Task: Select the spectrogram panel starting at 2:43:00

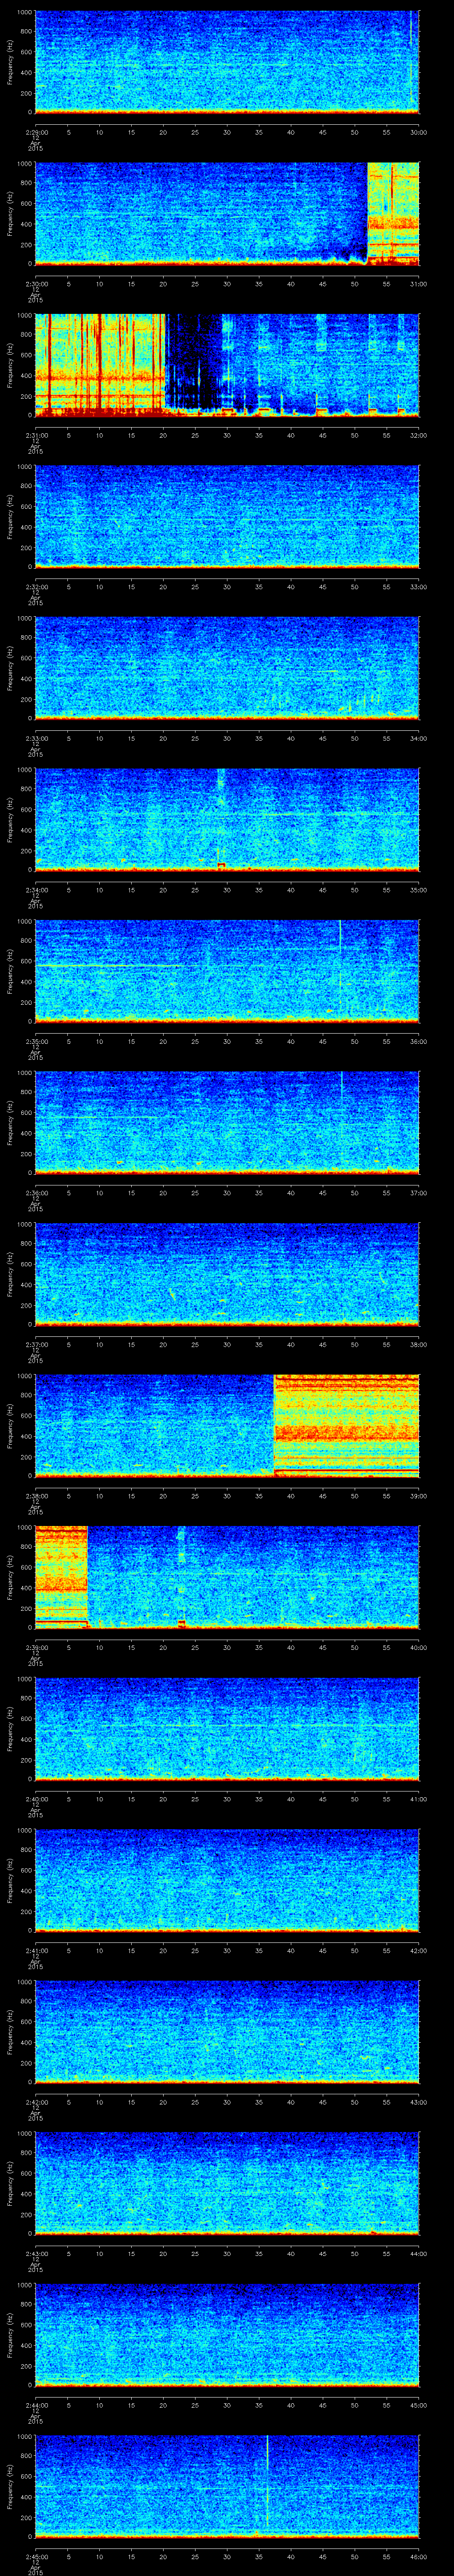Action: coord(227,2183)
